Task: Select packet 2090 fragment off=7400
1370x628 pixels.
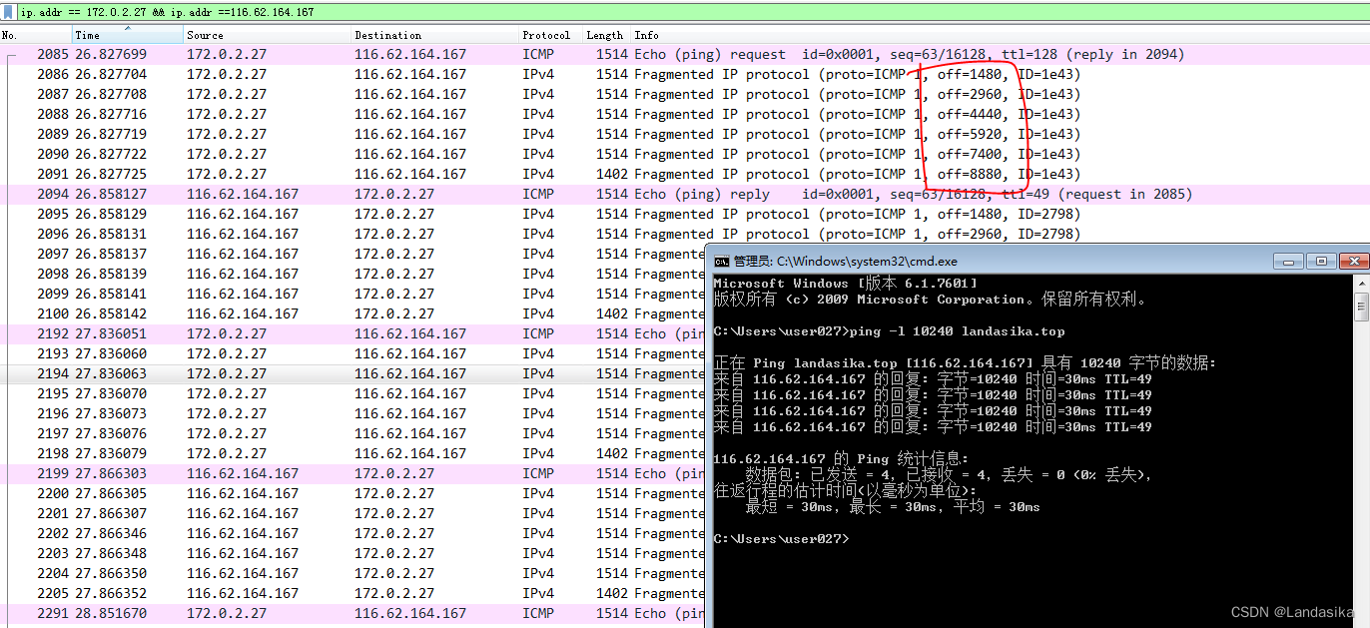Action: tap(685, 154)
